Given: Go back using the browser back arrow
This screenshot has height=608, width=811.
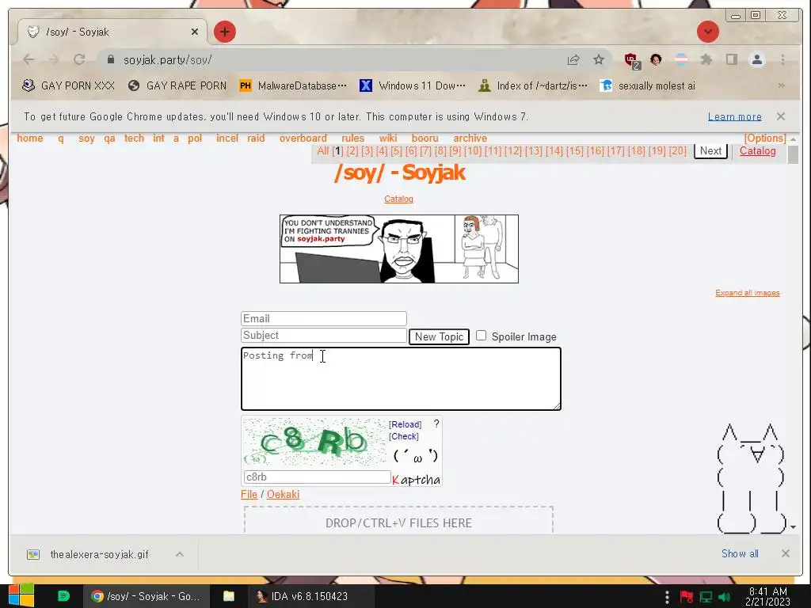Looking at the screenshot, I should [29, 59].
